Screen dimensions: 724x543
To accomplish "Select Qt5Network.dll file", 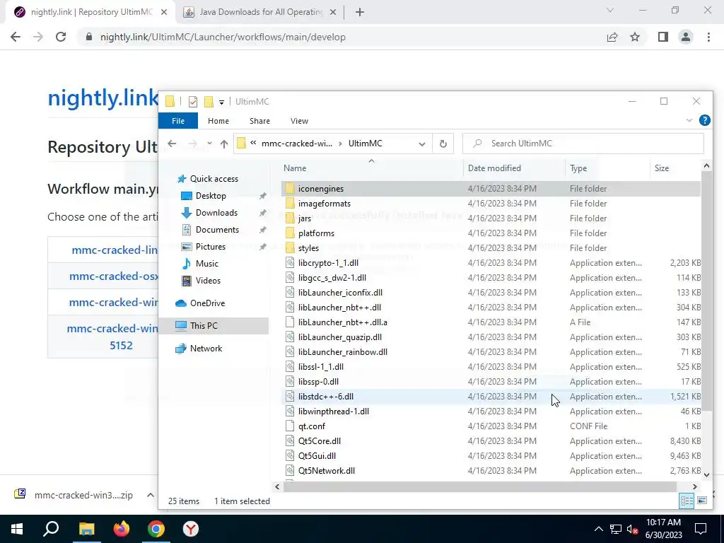I will click(491, 471).
